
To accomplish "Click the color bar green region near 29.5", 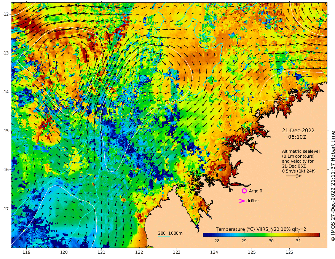I will click(x=258, y=235).
